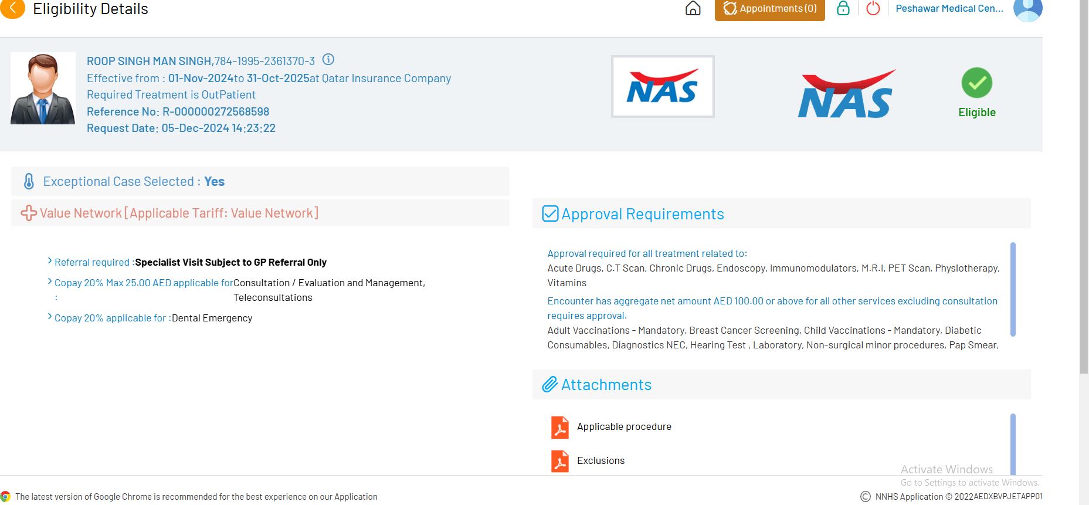
Task: Click the large NAS insurer logo
Action: pyautogui.click(x=846, y=94)
